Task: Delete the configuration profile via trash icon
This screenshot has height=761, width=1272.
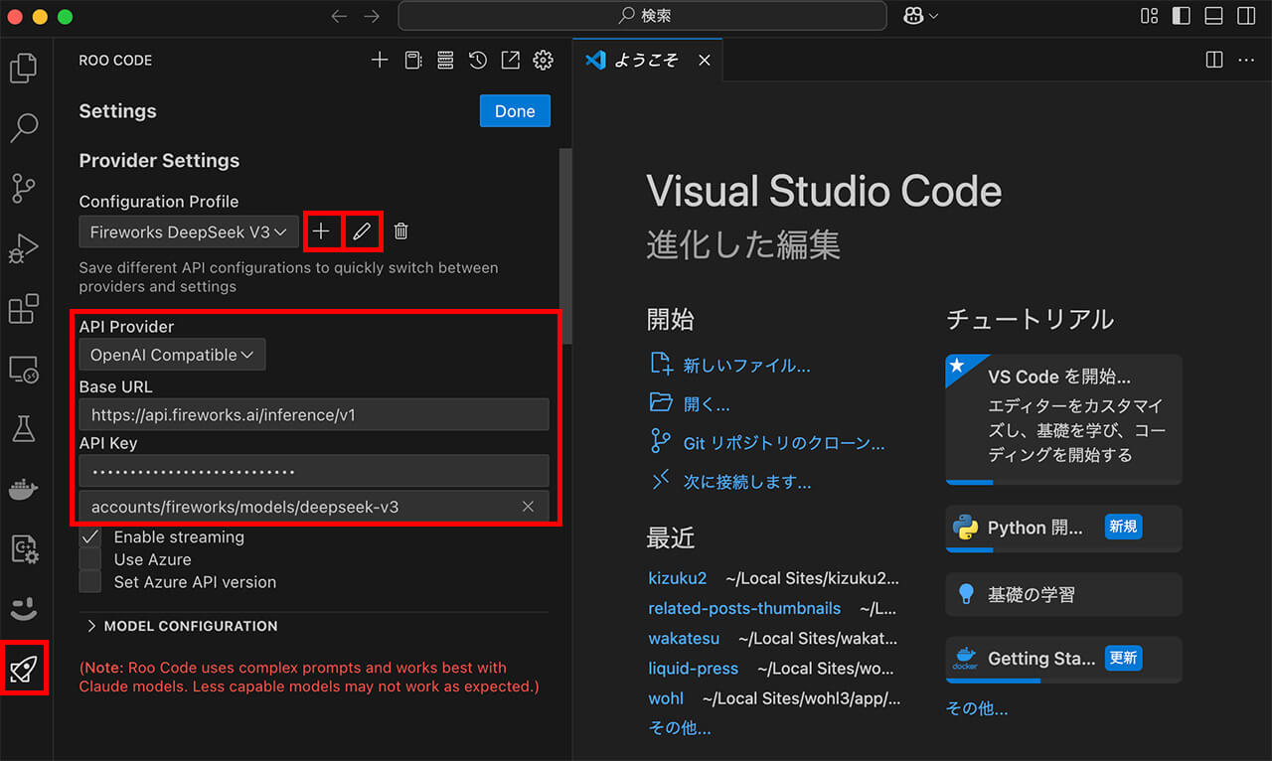Action: click(400, 231)
